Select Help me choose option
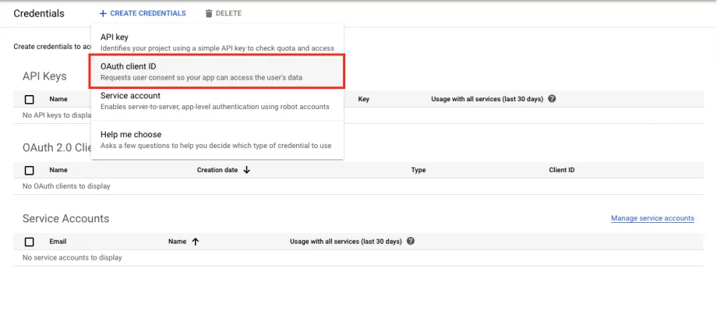This screenshot has height=318, width=717. [x=217, y=140]
